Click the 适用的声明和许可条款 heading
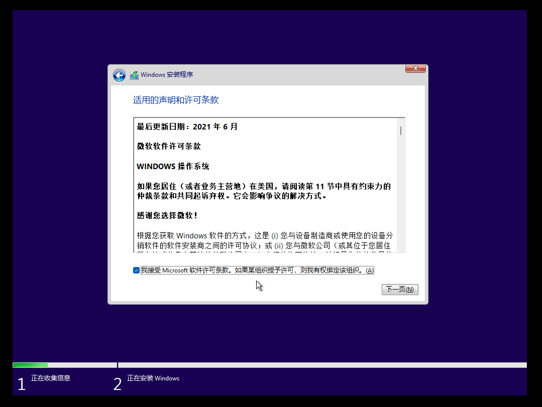The height and width of the screenshot is (407, 542). click(x=176, y=100)
